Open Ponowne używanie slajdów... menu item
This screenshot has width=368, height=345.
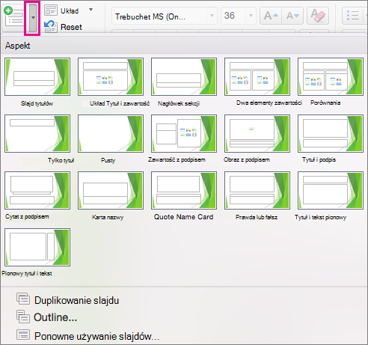[96, 336]
